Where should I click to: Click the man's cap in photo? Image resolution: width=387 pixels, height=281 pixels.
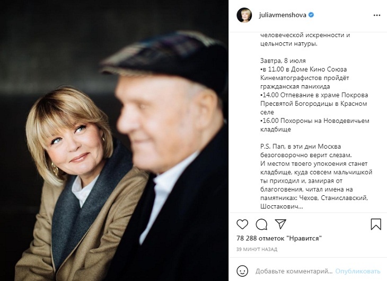coord(166,59)
